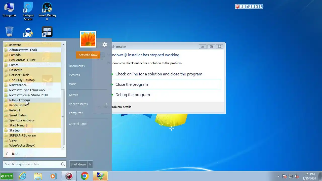
Task: Open Music from start menu
Action: pos(73,84)
